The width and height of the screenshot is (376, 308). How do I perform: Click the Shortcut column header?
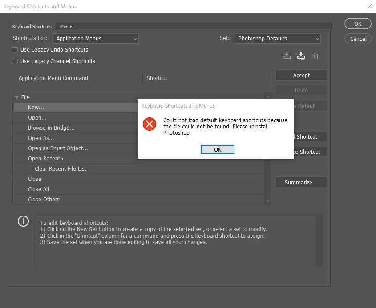[x=157, y=78]
